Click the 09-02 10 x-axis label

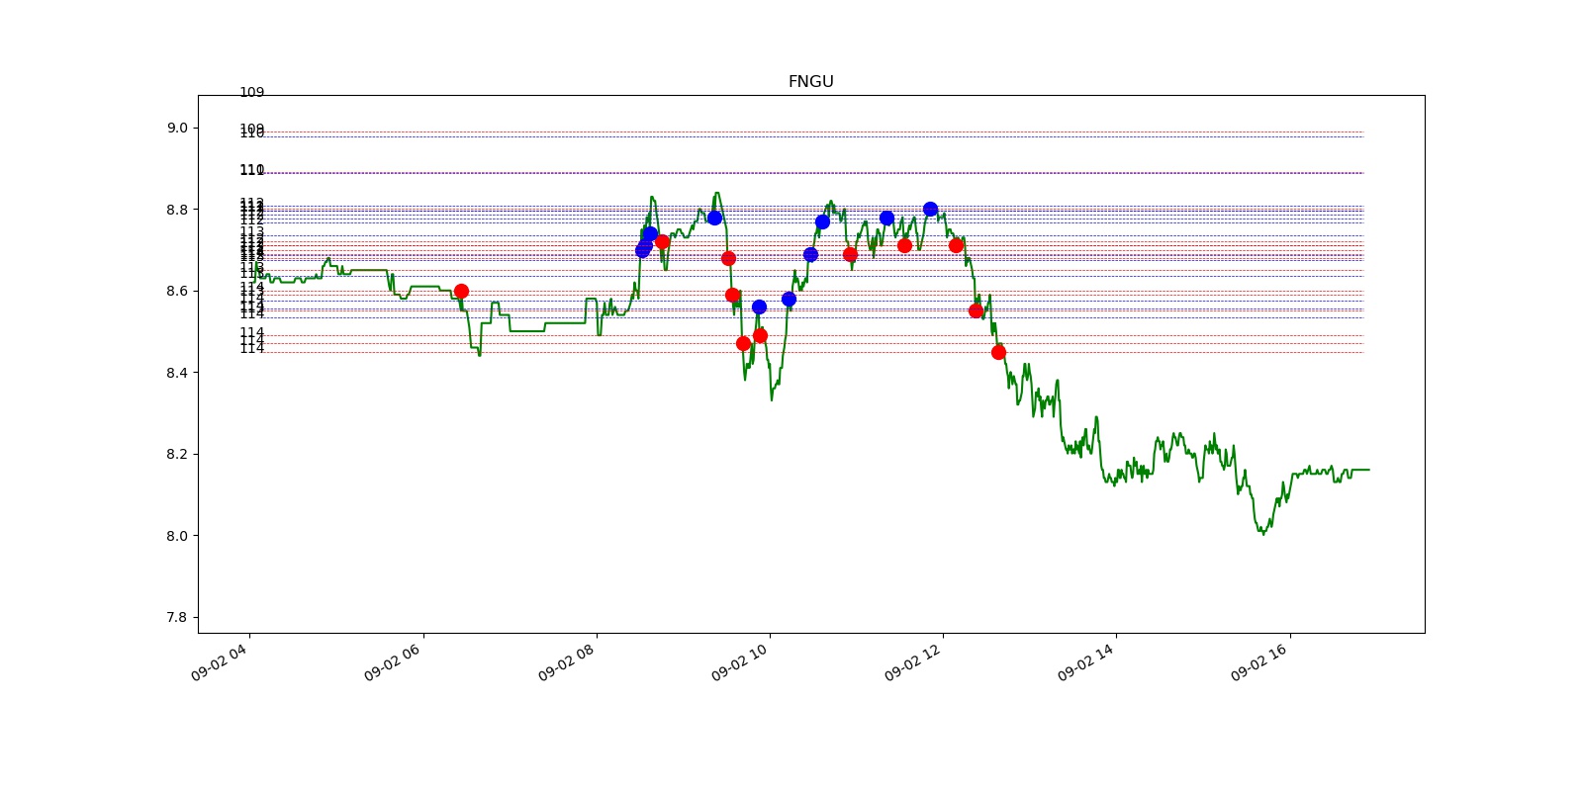(x=739, y=662)
